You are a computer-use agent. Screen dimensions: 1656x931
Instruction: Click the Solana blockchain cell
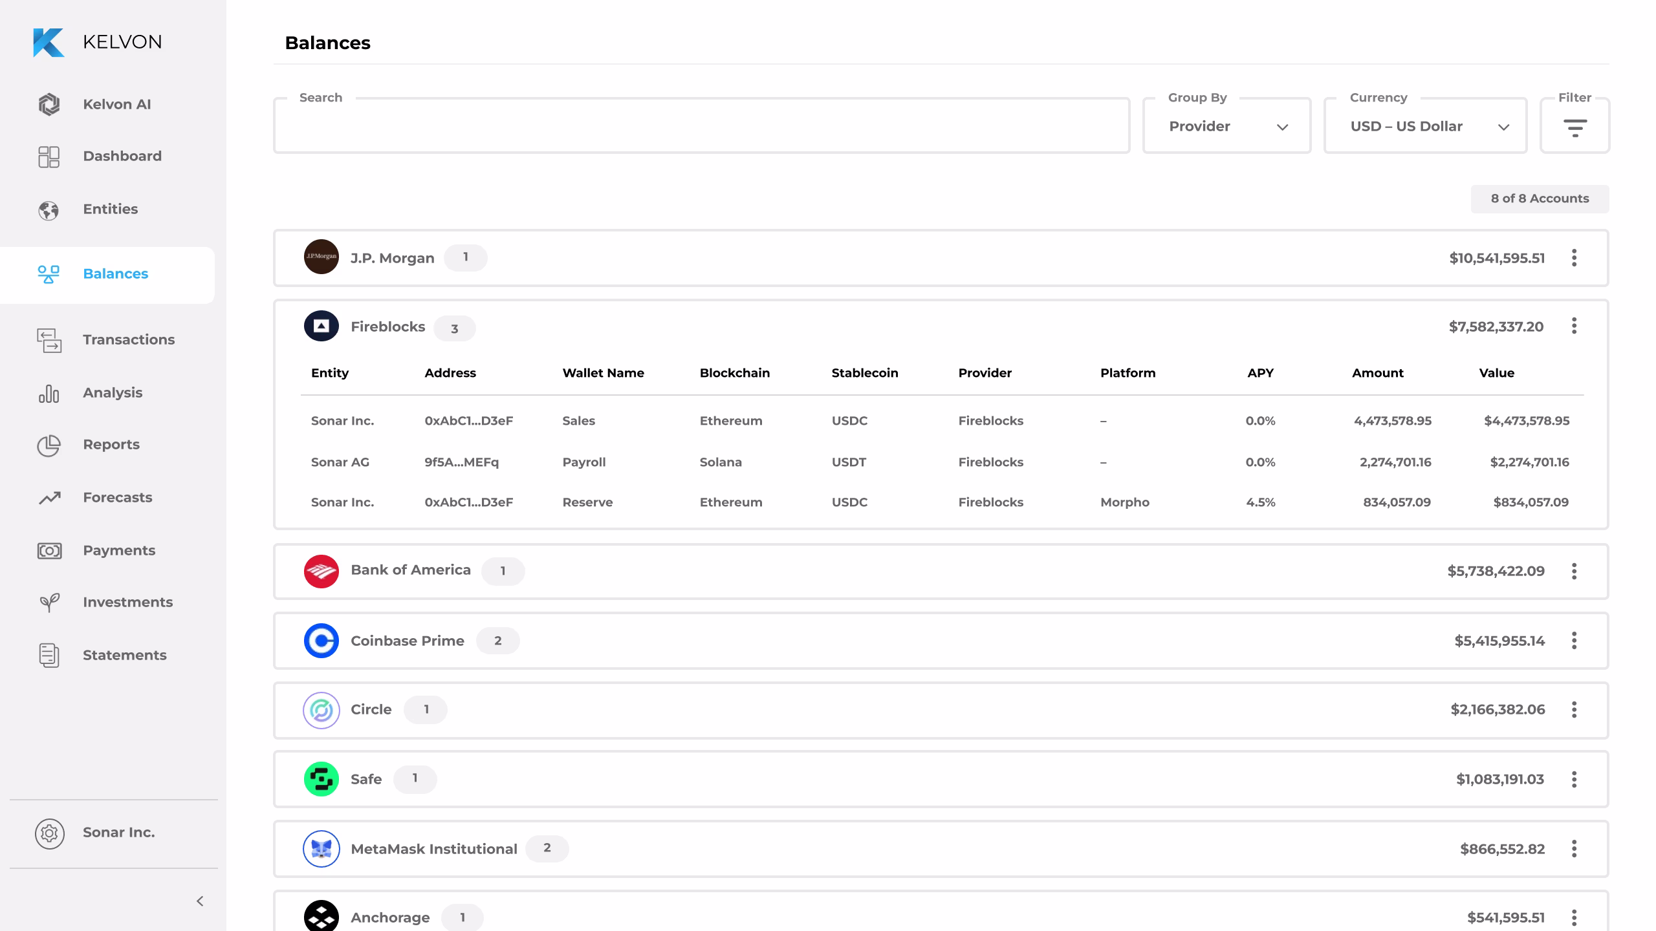pos(721,462)
